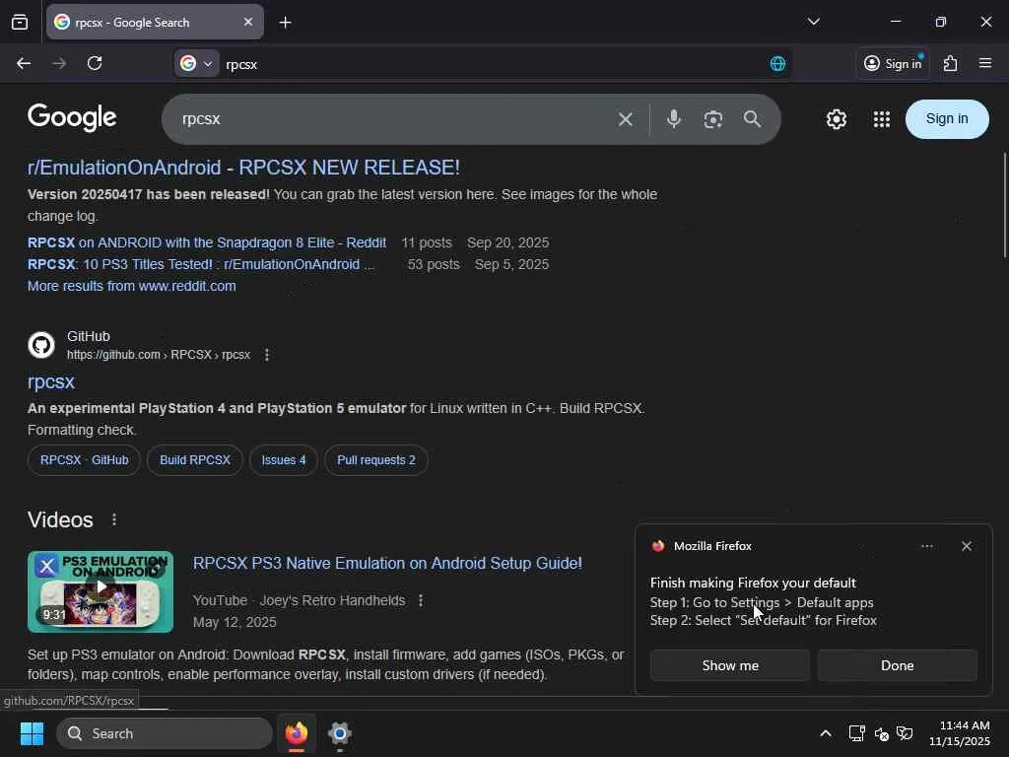Open Google apps grid

[x=882, y=119]
